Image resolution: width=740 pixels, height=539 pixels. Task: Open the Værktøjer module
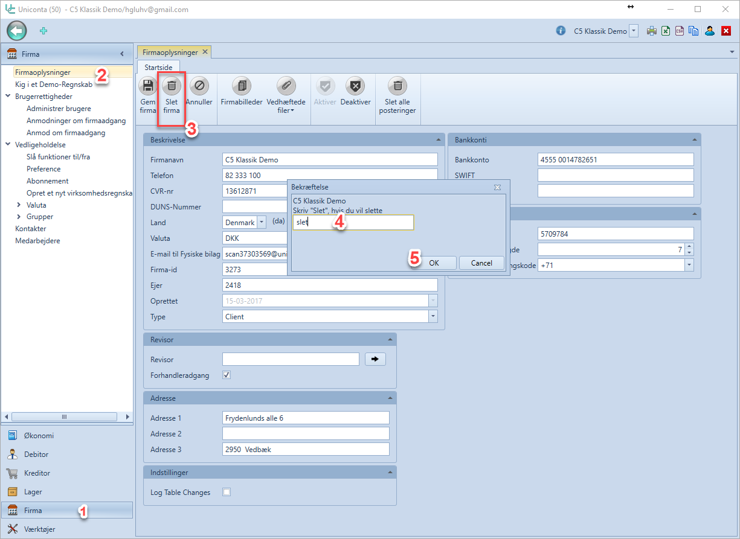pyautogui.click(x=66, y=529)
